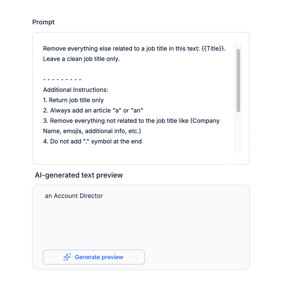287x287 pixels.
Task: Click instruction '1. Return job title only'
Action: (73, 100)
